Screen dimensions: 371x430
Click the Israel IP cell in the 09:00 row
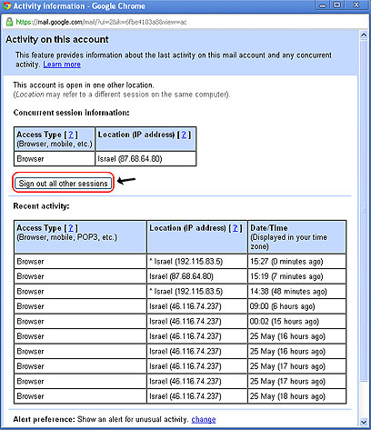(x=197, y=306)
